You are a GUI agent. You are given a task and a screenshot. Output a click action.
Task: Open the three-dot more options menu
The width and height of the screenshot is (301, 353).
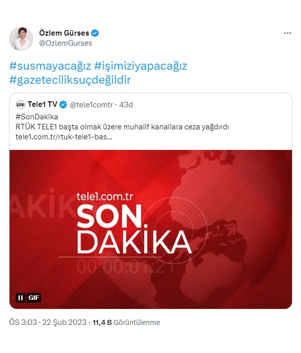coord(287,33)
